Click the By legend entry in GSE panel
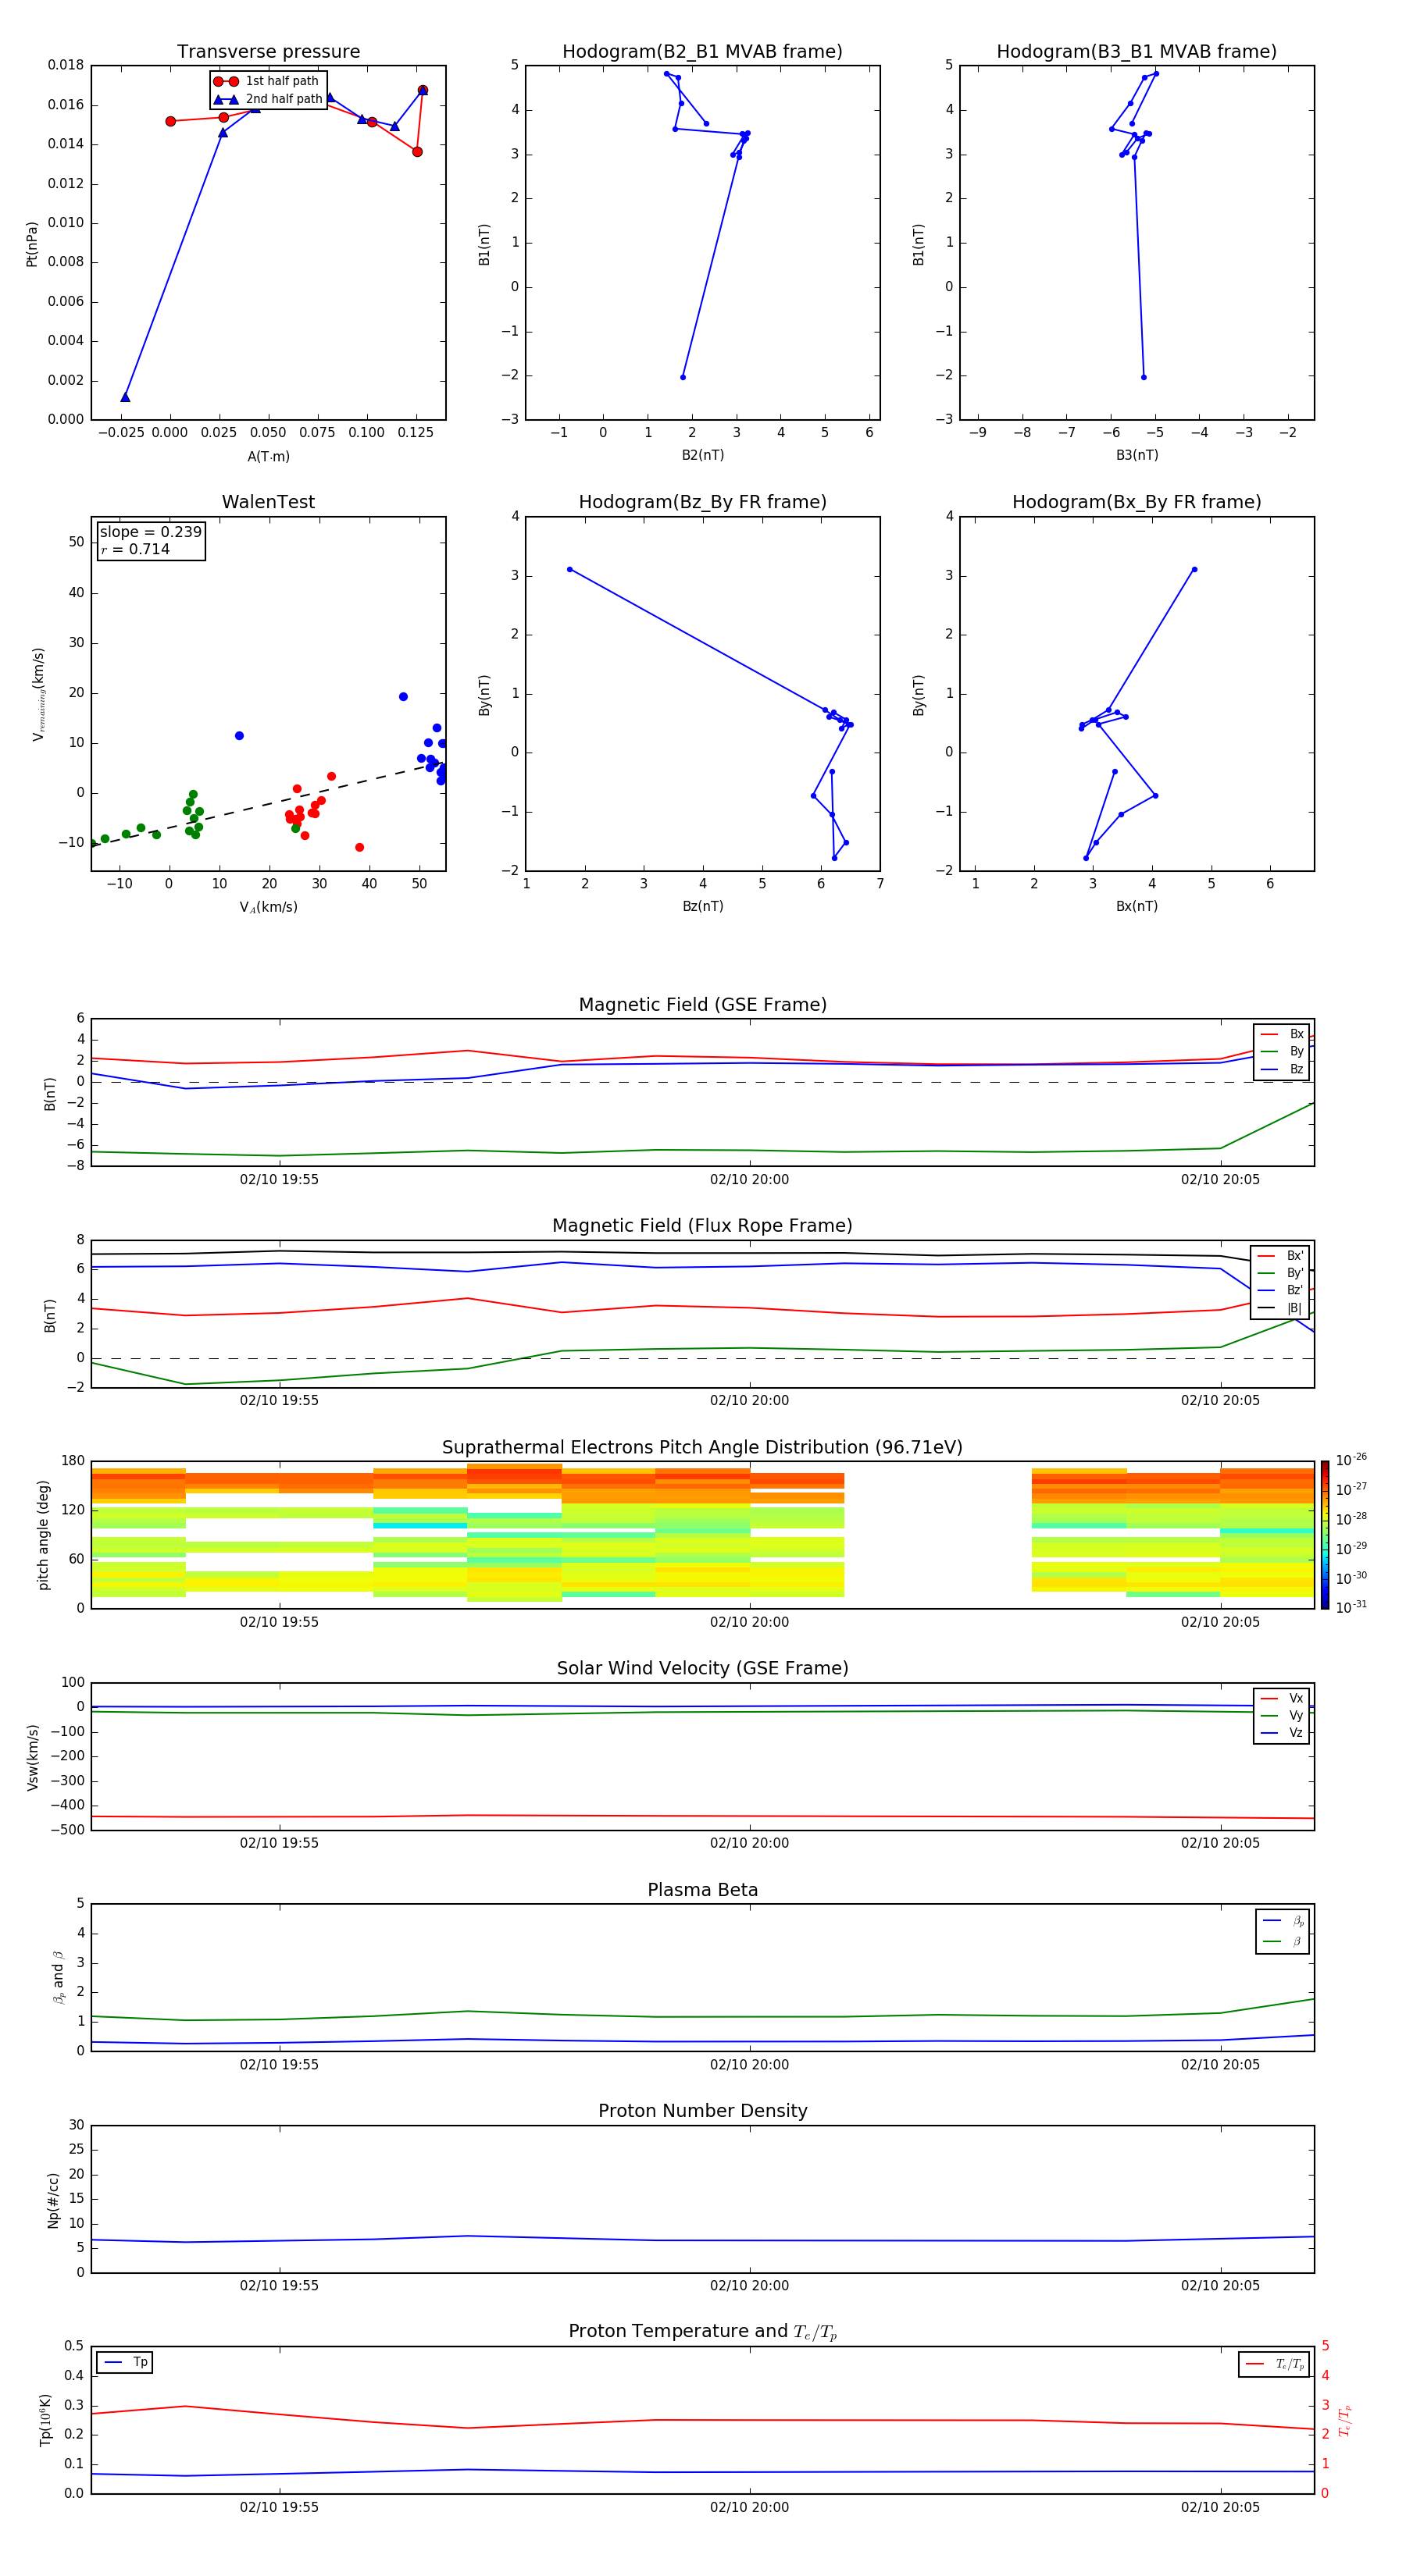This screenshot has width=1406, height=2576. click(x=1282, y=1051)
